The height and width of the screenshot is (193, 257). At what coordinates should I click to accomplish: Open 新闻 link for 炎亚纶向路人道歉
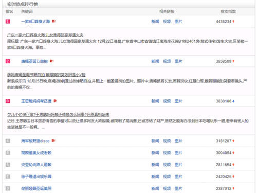pos(155,165)
